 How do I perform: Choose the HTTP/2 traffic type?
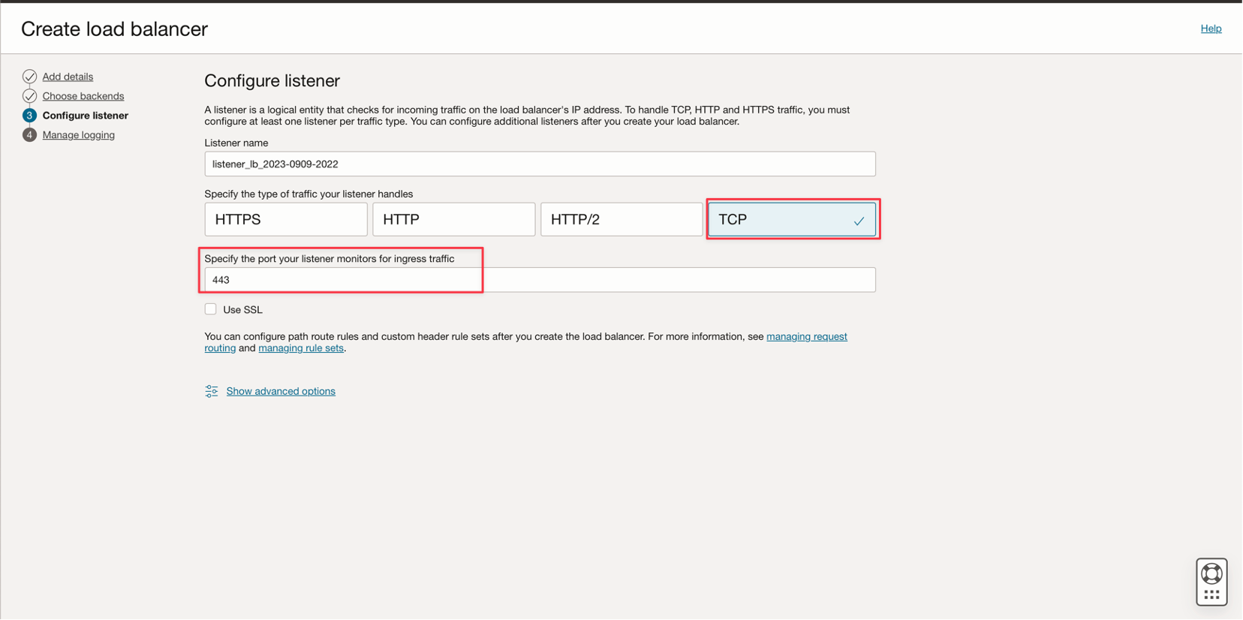click(621, 219)
